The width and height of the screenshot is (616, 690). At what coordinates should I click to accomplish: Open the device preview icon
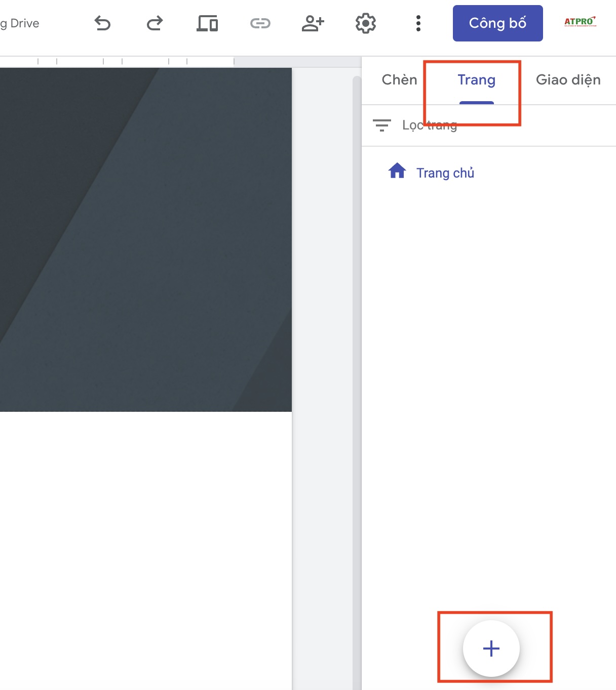(207, 23)
